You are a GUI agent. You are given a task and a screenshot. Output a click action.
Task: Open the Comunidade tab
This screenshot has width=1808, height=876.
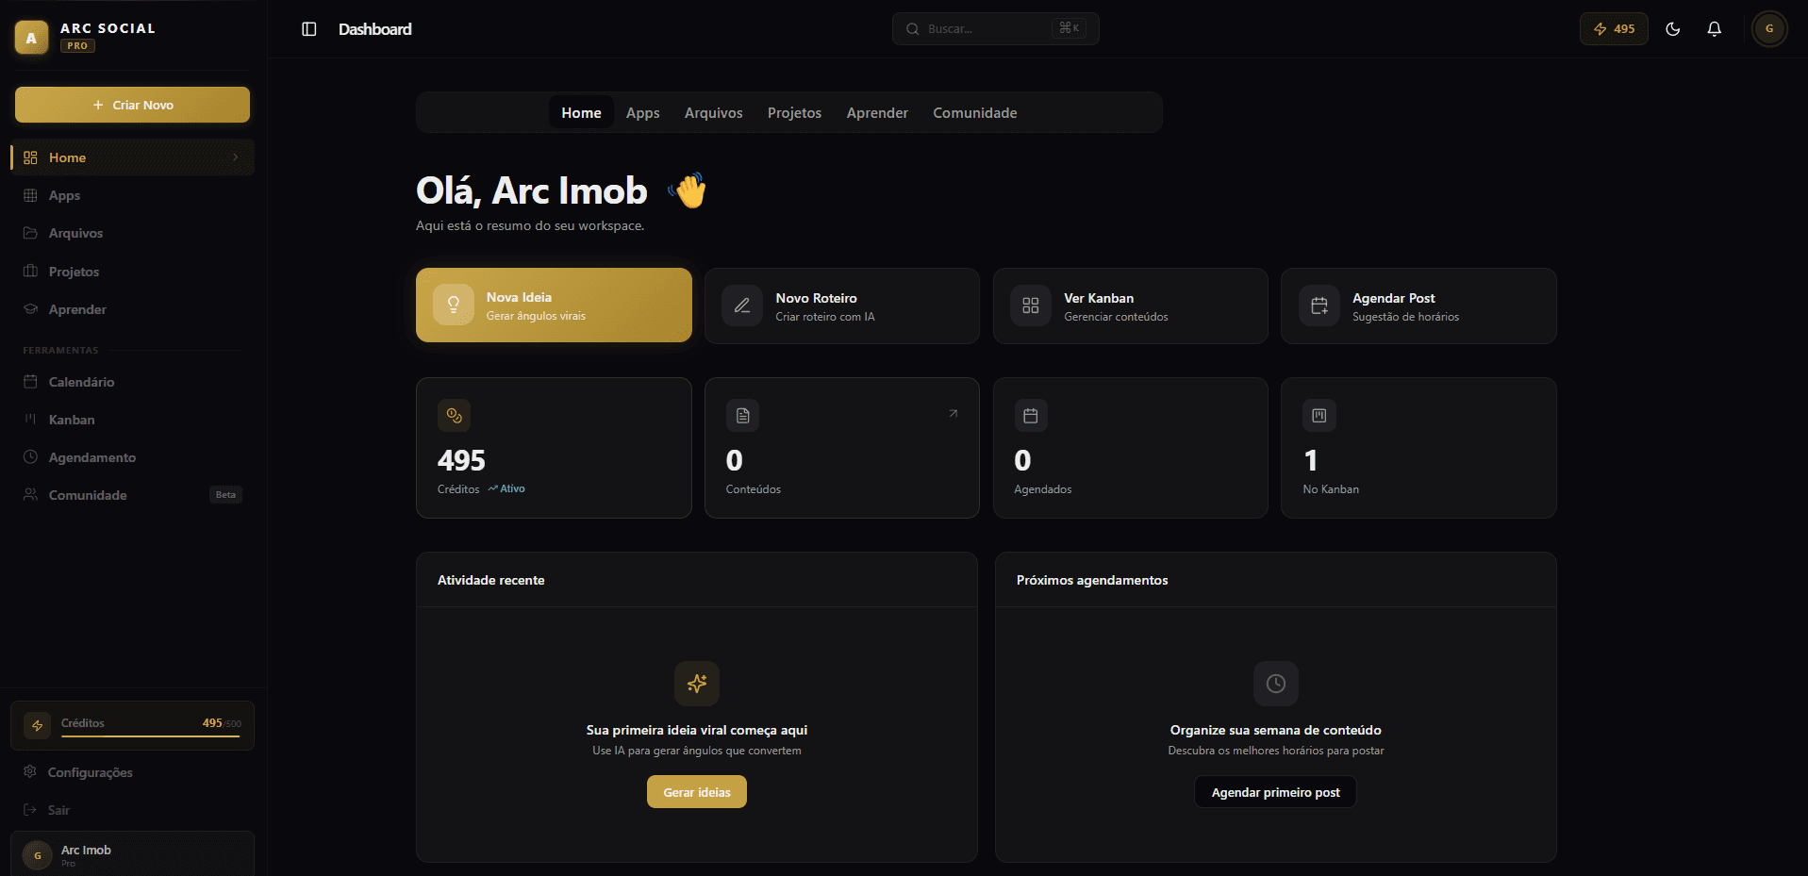[x=974, y=112]
